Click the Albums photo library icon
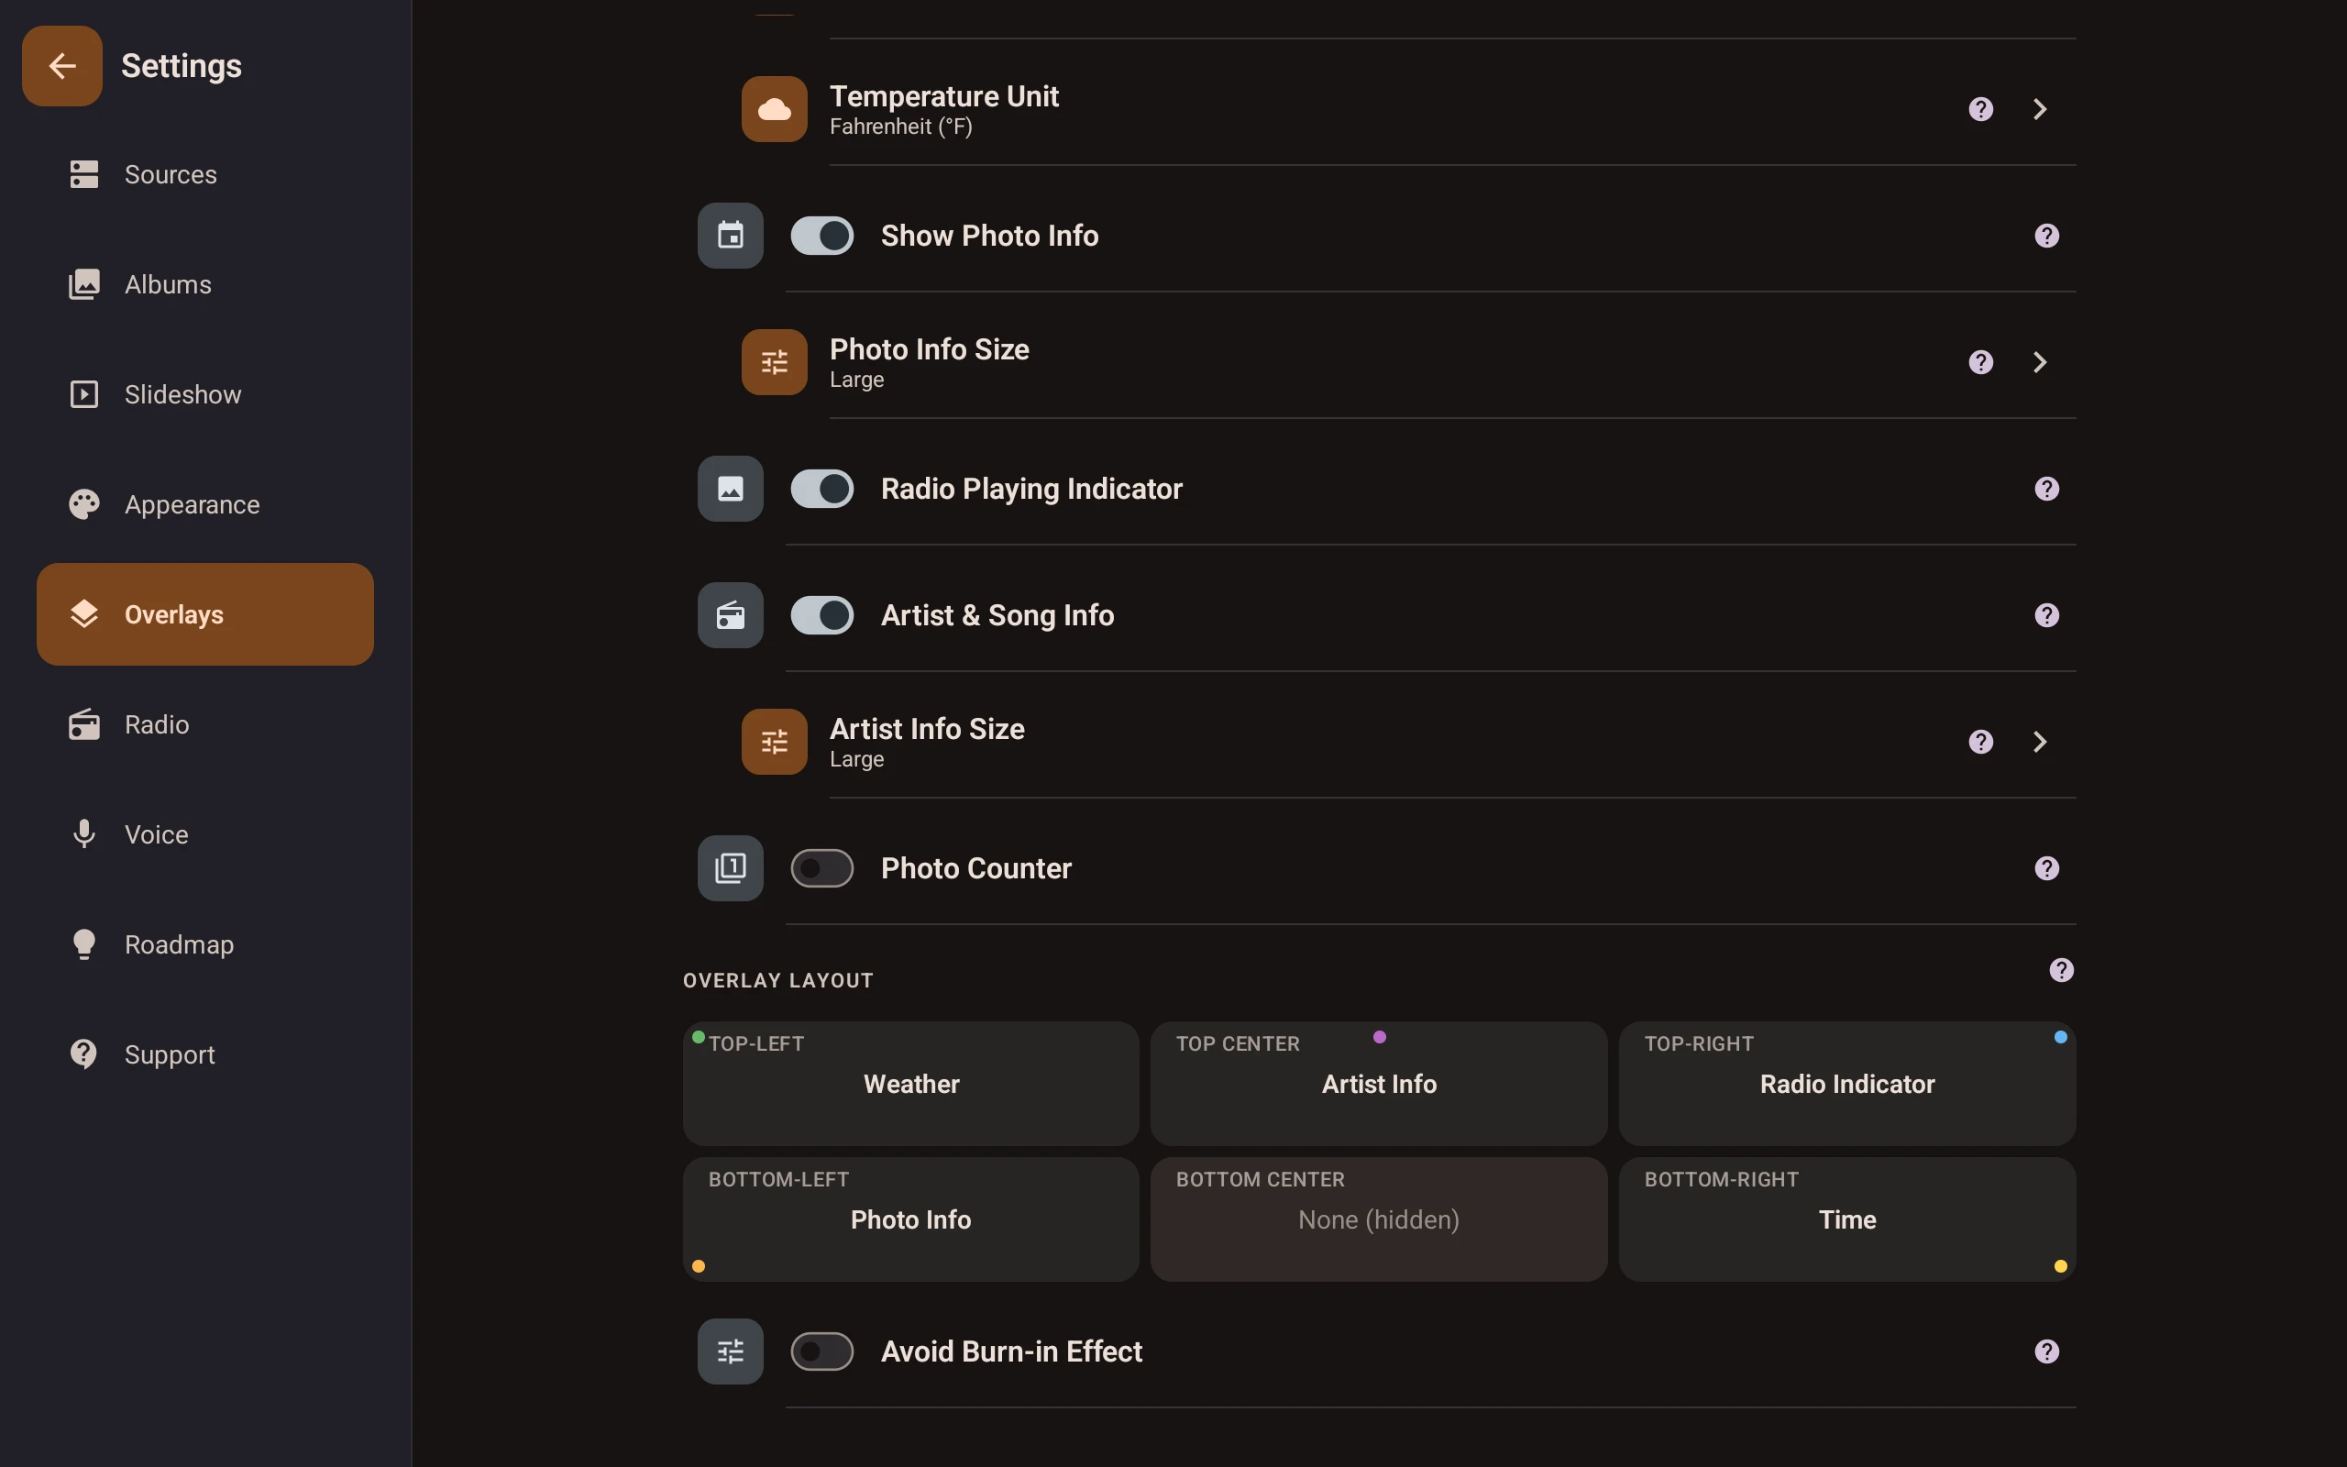 84,284
